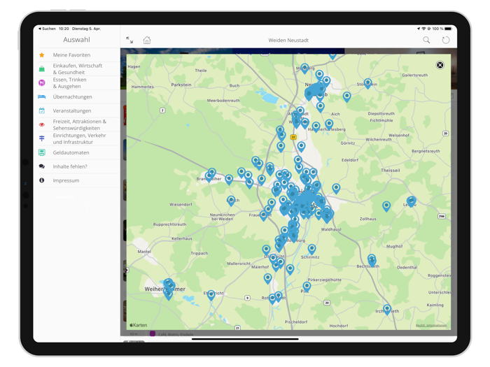This screenshot has height=367, width=490.
Task: Tap the map pin near Irchenrieth
Action: point(387,308)
